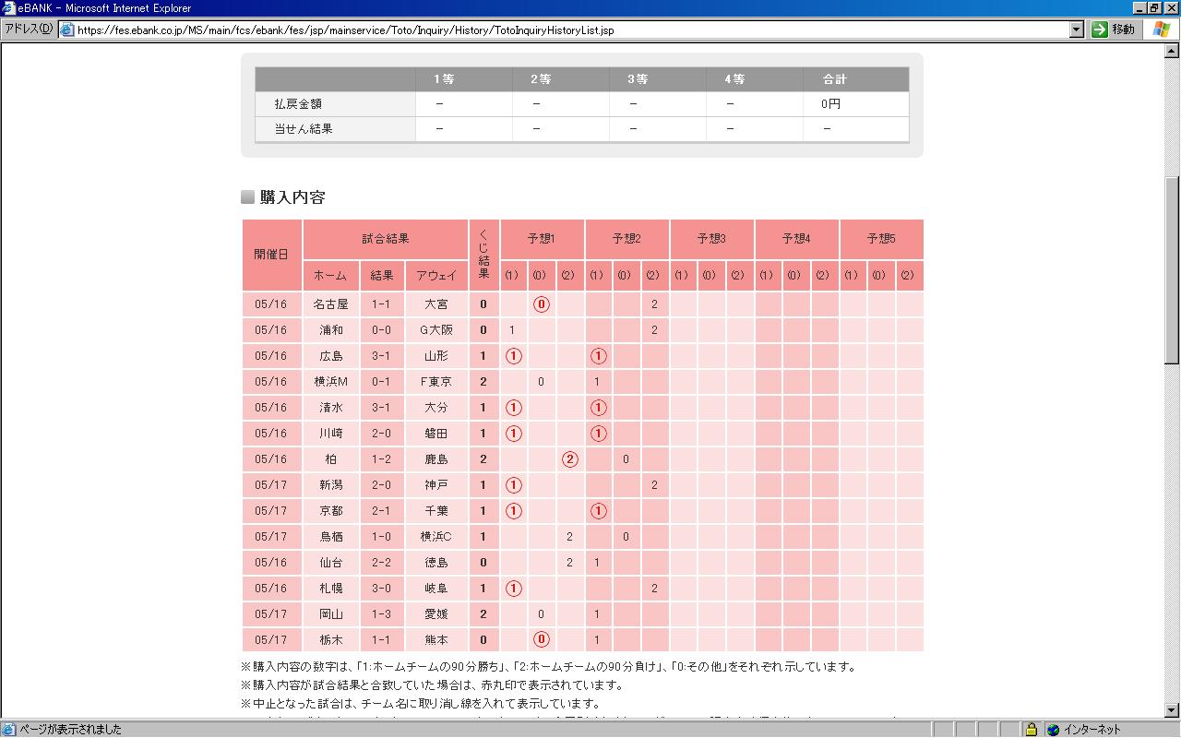Screen dimensions: 1181x738
Task: Click the Internet zone globe icon
Action: click(x=1053, y=730)
